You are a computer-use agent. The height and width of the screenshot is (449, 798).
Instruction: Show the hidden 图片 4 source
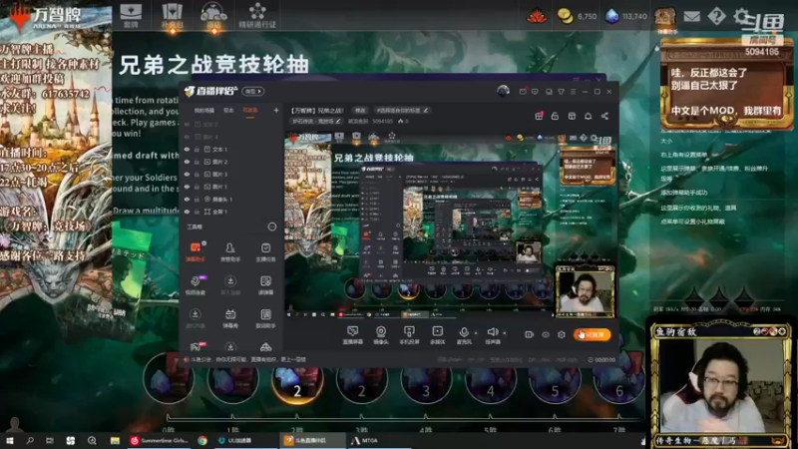[x=187, y=137]
